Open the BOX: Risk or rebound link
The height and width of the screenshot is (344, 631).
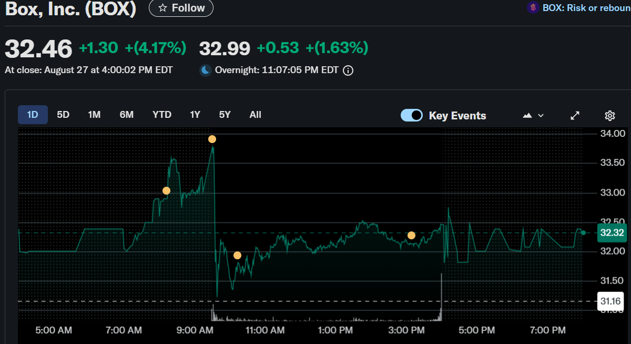pos(586,8)
